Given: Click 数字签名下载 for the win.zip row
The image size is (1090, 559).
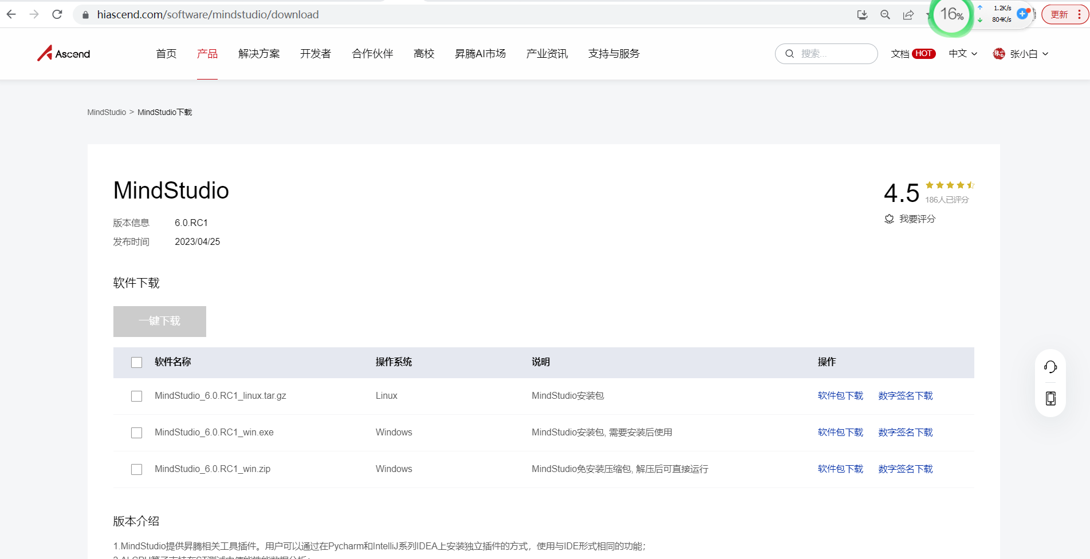Looking at the screenshot, I should pos(906,469).
